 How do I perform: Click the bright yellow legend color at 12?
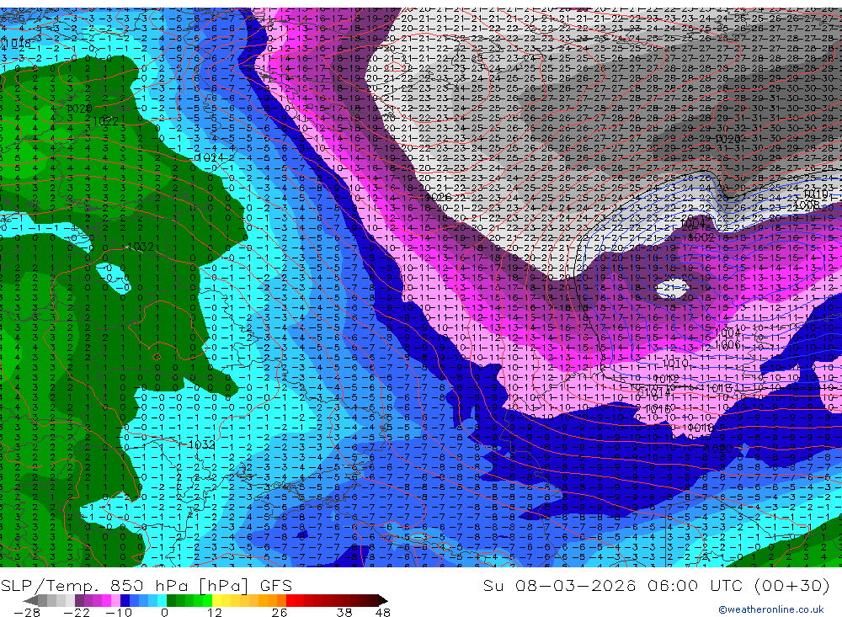pyautogui.click(x=217, y=600)
